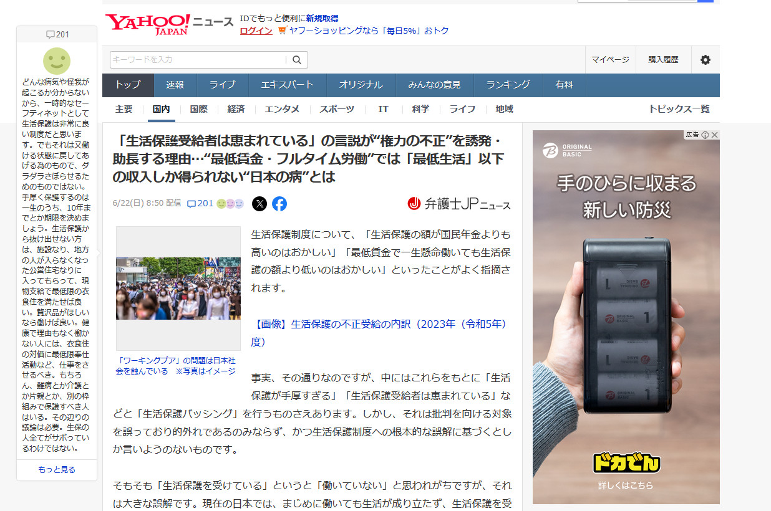This screenshot has height=511, width=771.
Task: Click the Yahoo! JAPAN News logo
Action: 168,24
